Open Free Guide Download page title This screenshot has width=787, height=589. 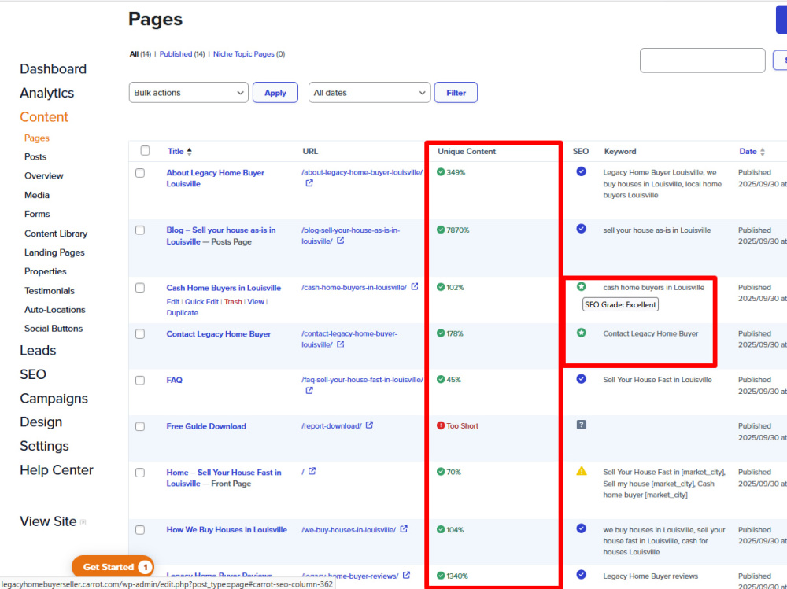206,426
